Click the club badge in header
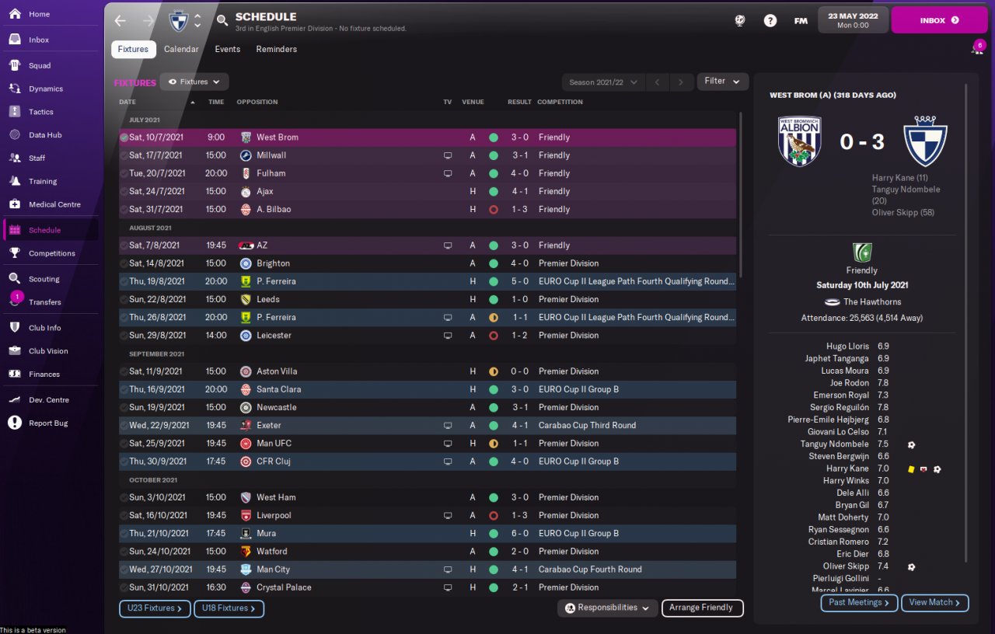The height and width of the screenshot is (634, 995). (x=178, y=21)
